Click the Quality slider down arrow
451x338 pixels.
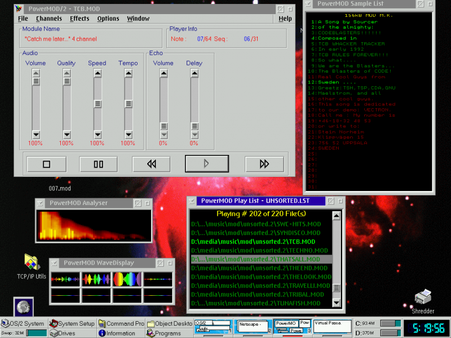[x=67, y=134]
